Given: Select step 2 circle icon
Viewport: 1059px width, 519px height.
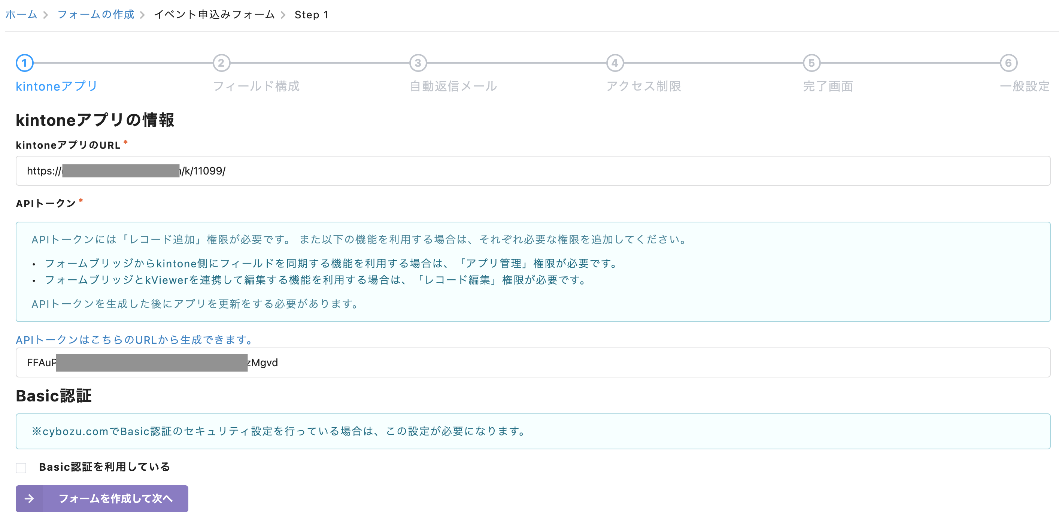Looking at the screenshot, I should pyautogui.click(x=221, y=63).
